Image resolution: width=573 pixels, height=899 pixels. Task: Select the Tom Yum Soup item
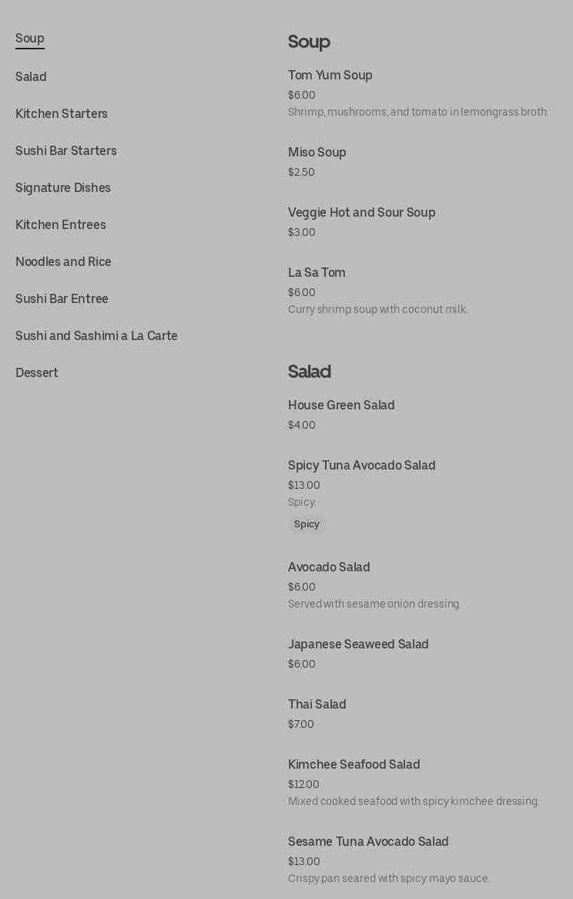(x=330, y=76)
